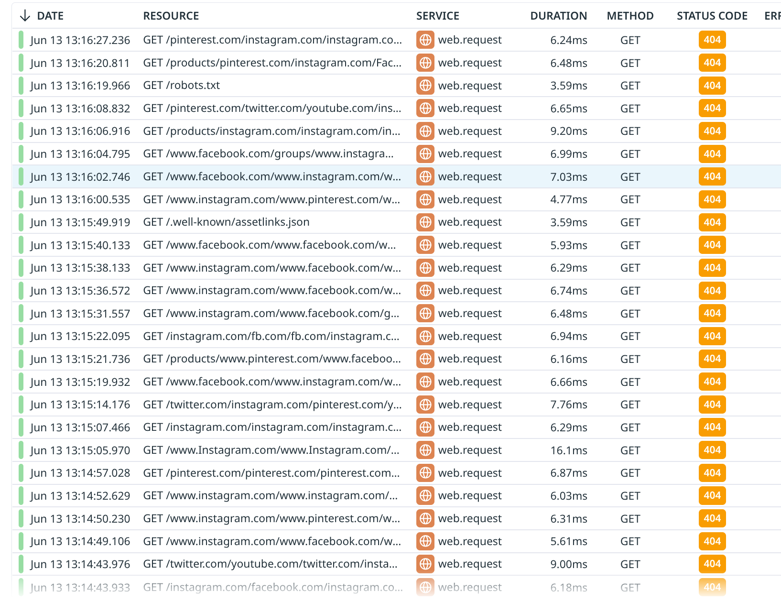781x602 pixels.
Task: Select date Jun 13 13:16:27.236
Action: 80,40
